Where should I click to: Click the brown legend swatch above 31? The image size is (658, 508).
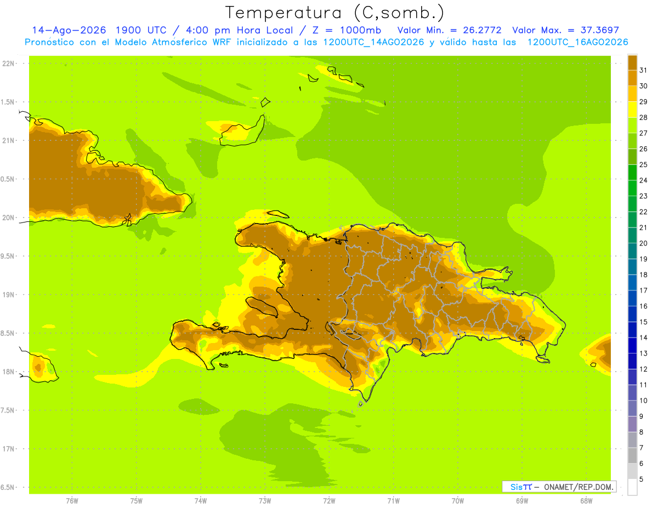coord(632,62)
